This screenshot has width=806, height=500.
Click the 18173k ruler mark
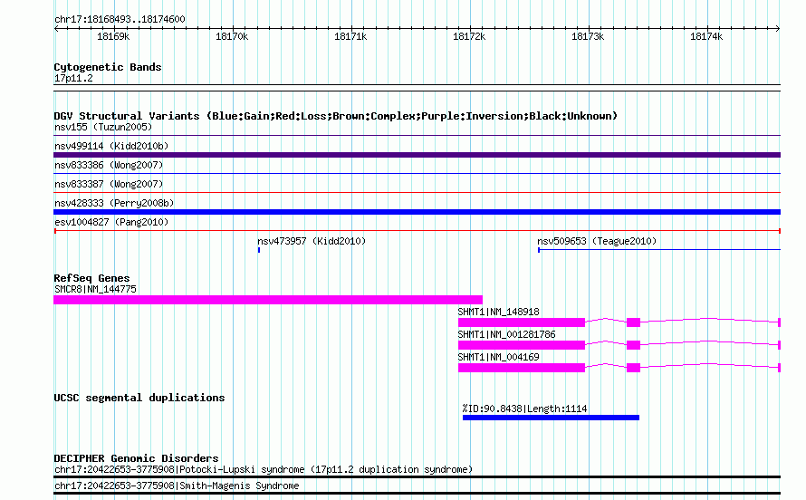pos(588,36)
